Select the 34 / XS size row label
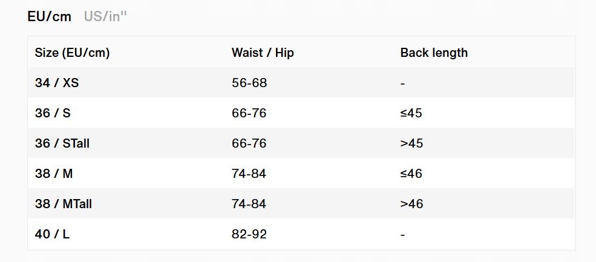The height and width of the screenshot is (262, 596). point(57,83)
